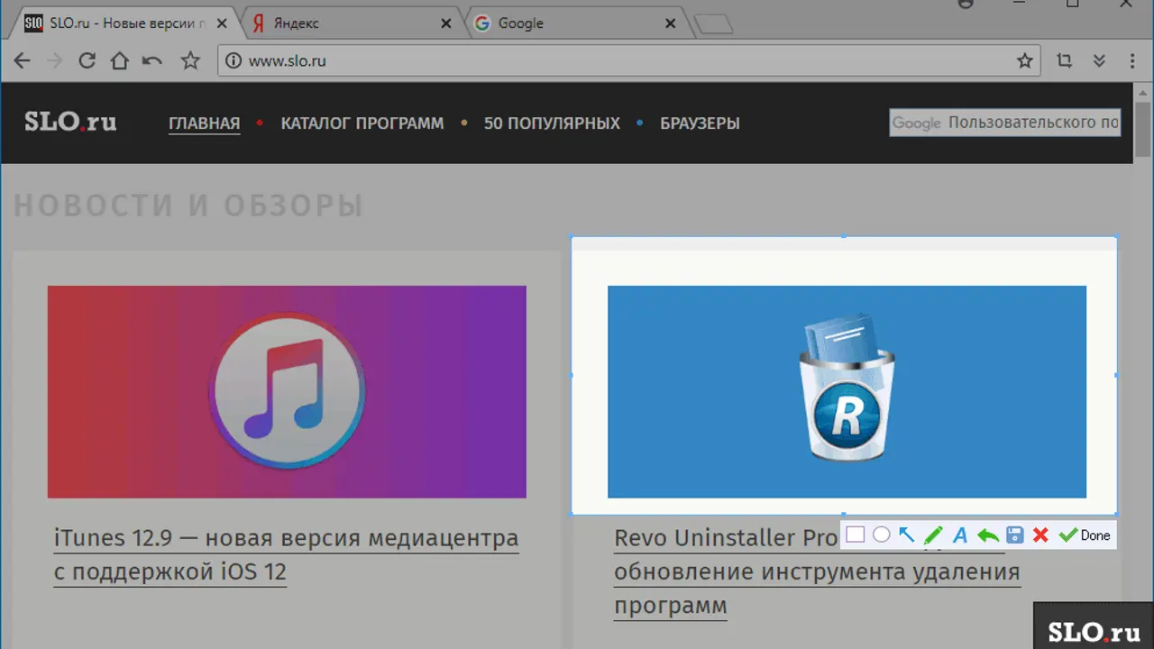Click the iTunes article thumbnail image
The width and height of the screenshot is (1154, 649).
point(287,391)
